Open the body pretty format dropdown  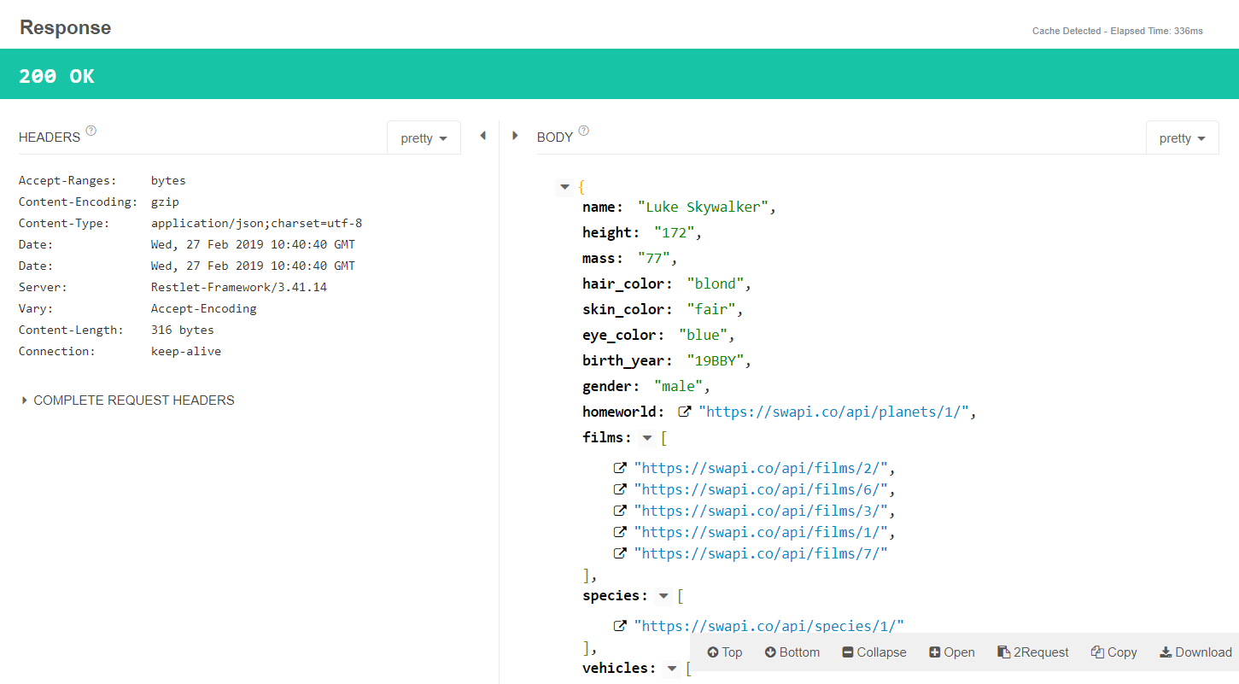pos(1182,138)
